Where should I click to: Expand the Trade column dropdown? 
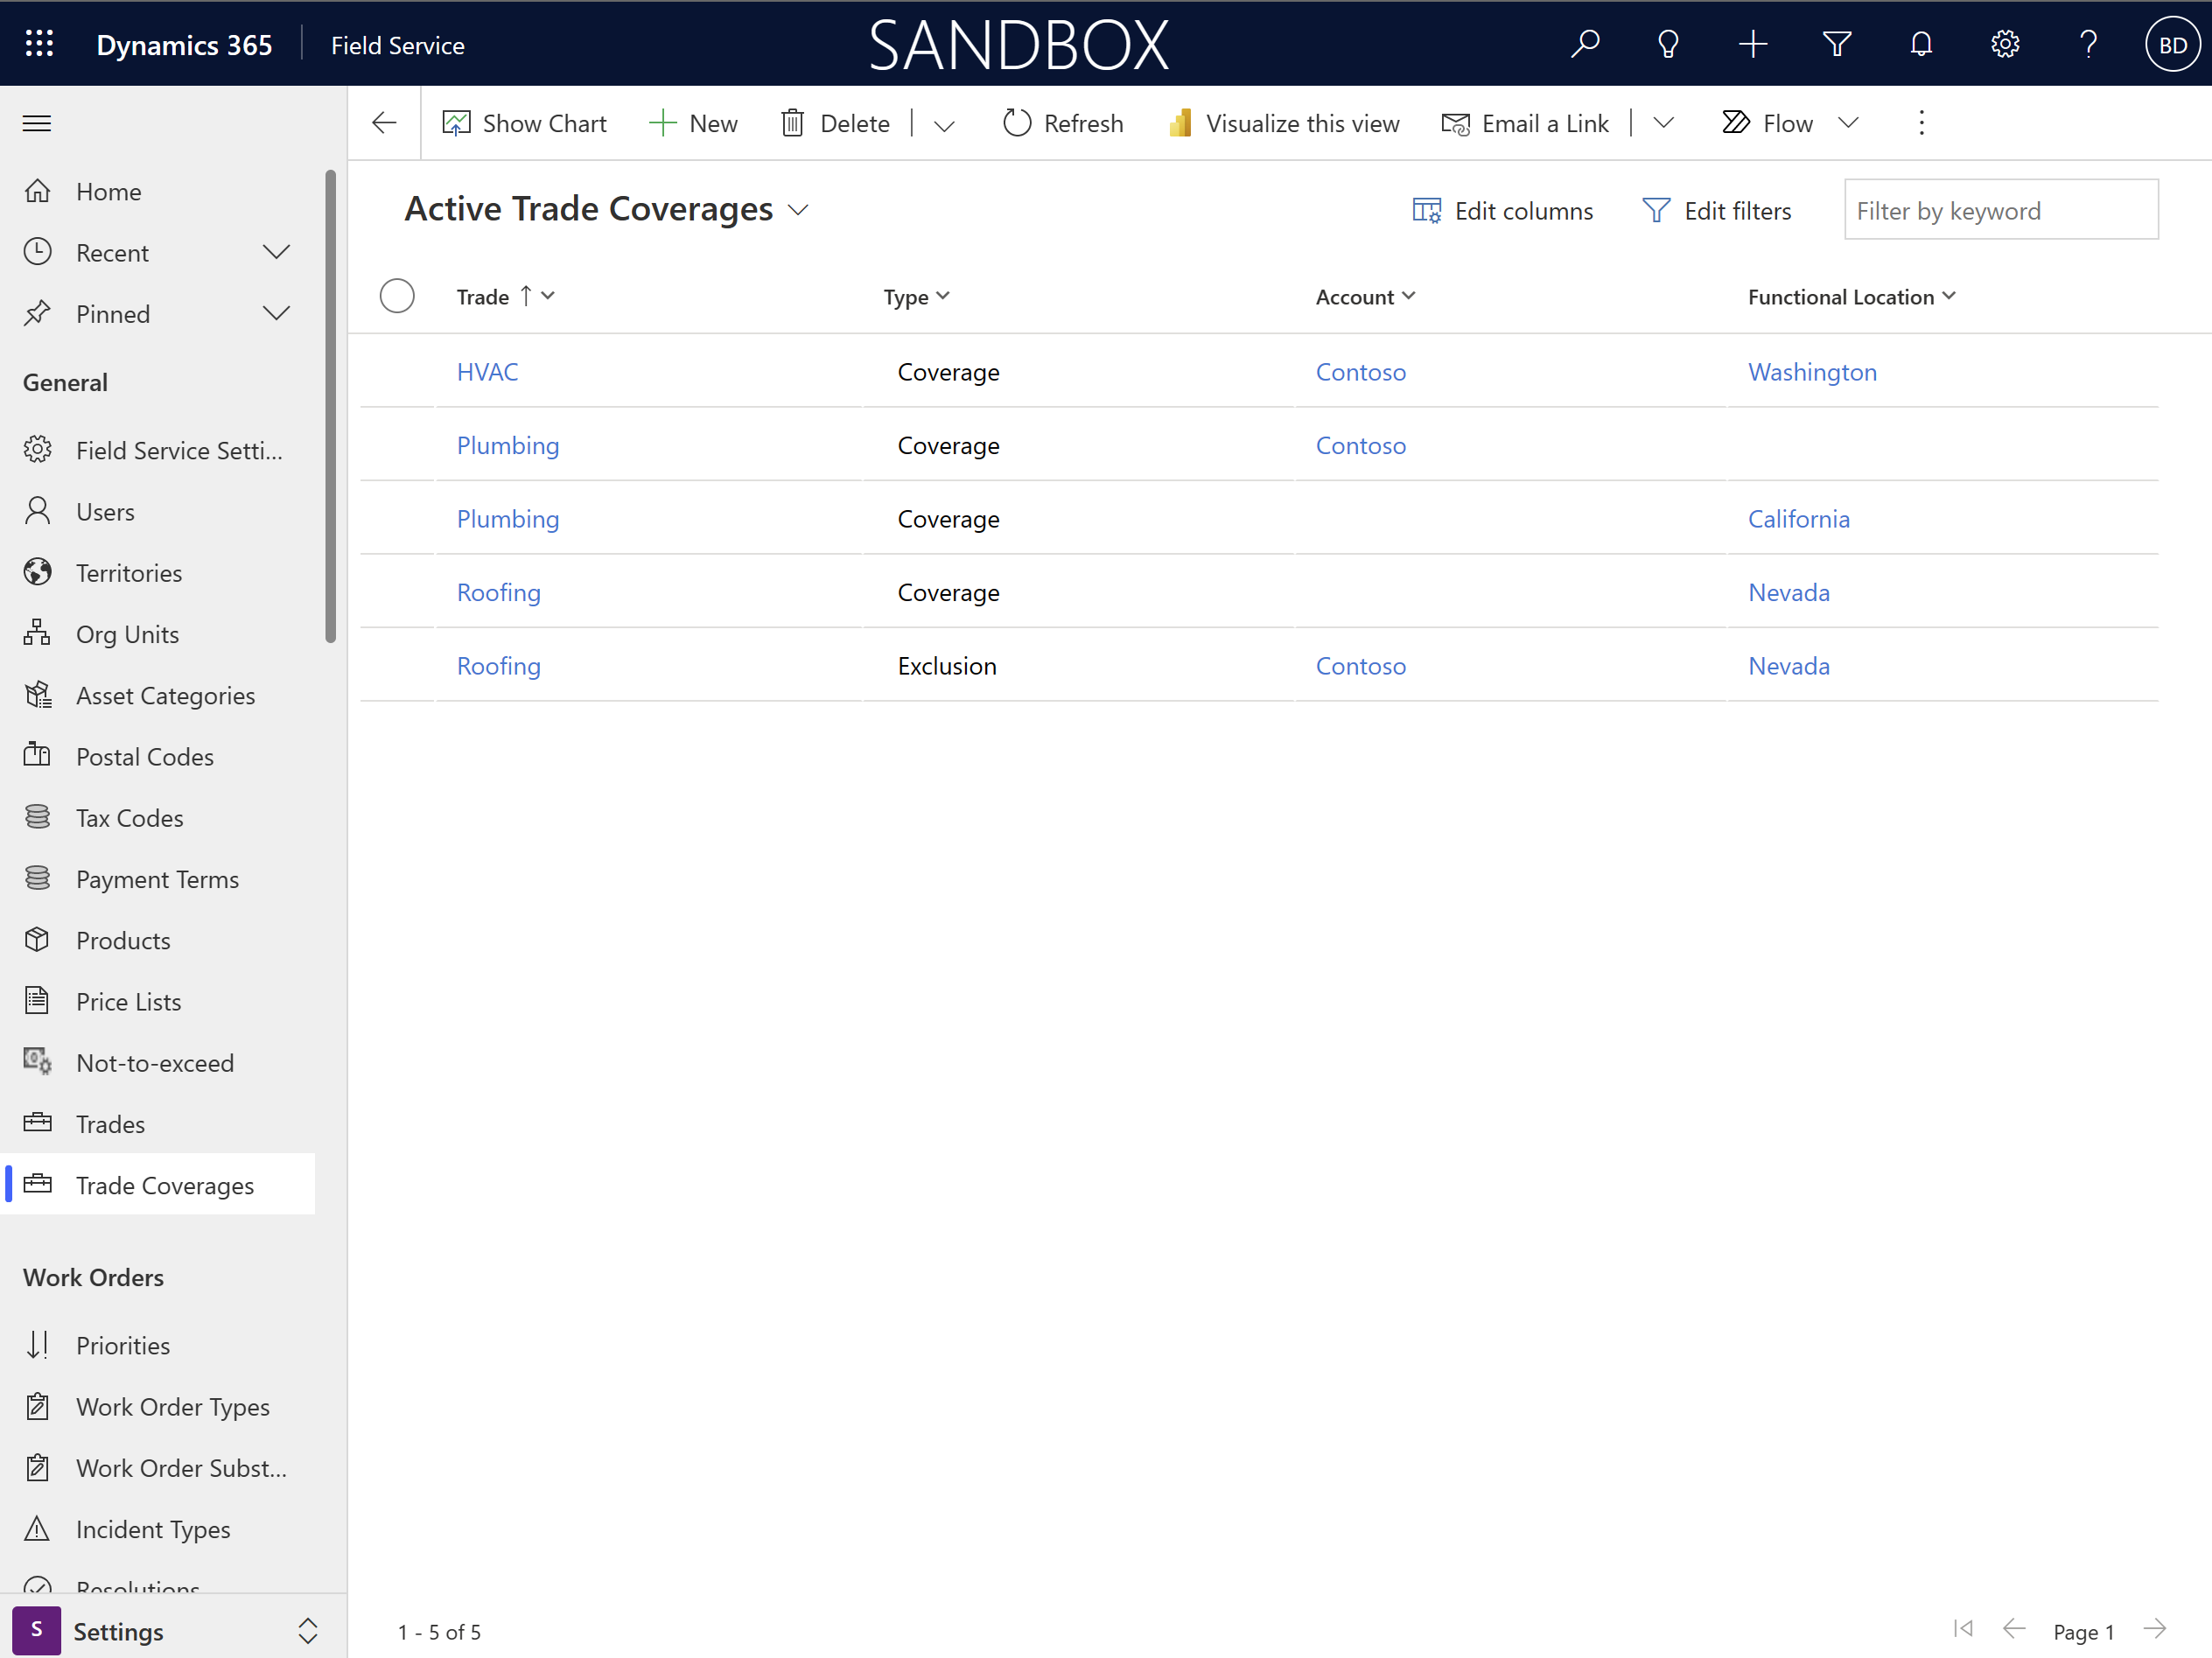[549, 296]
